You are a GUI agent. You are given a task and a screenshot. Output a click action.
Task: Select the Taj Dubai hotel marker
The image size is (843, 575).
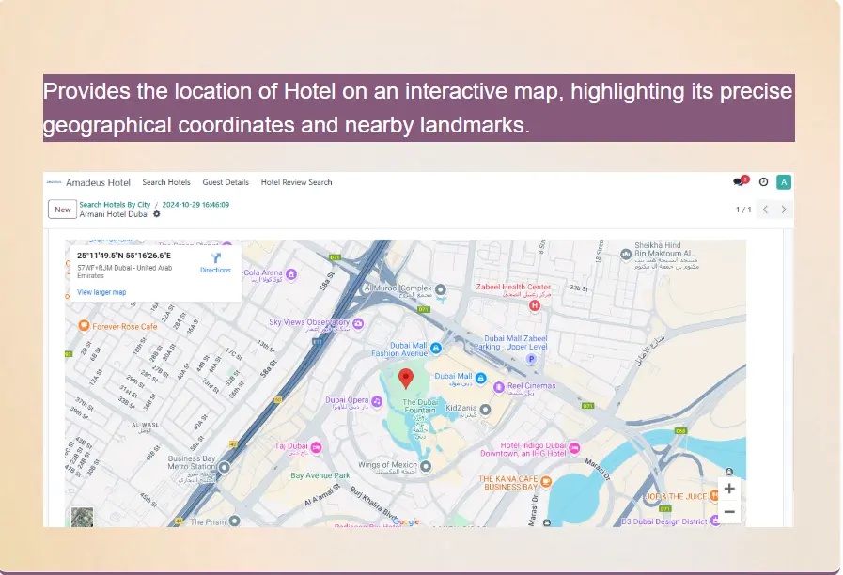pos(317,446)
